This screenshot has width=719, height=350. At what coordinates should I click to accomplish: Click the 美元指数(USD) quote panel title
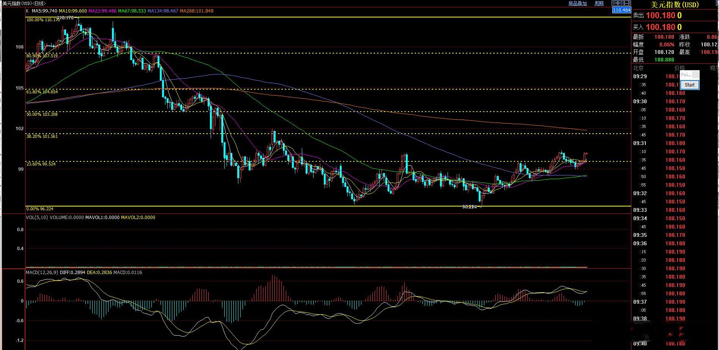(x=675, y=5)
